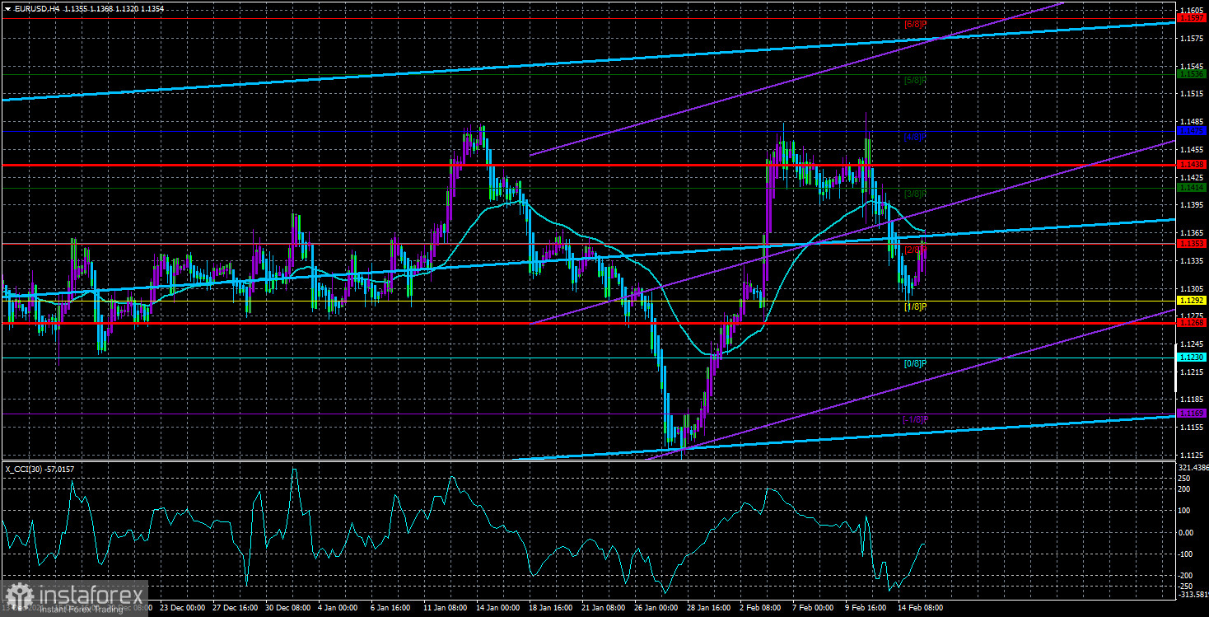Click the 1.1125 price axis tick
Image resolution: width=1209 pixels, height=617 pixels.
pos(1190,456)
